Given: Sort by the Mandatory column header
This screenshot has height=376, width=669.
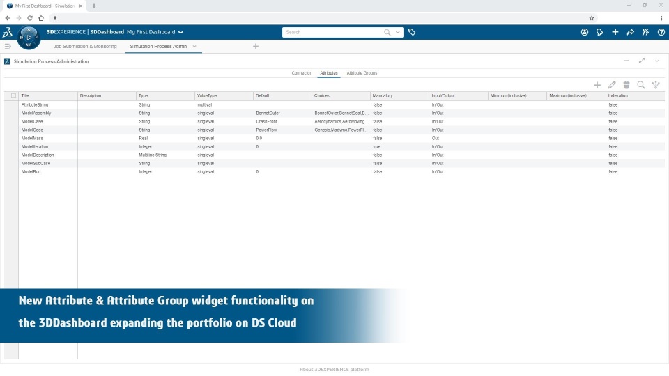Looking at the screenshot, I should pyautogui.click(x=399, y=95).
